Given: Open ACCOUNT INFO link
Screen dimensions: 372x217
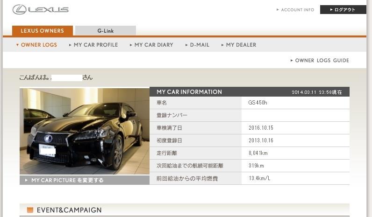Looking at the screenshot, I should [295, 10].
